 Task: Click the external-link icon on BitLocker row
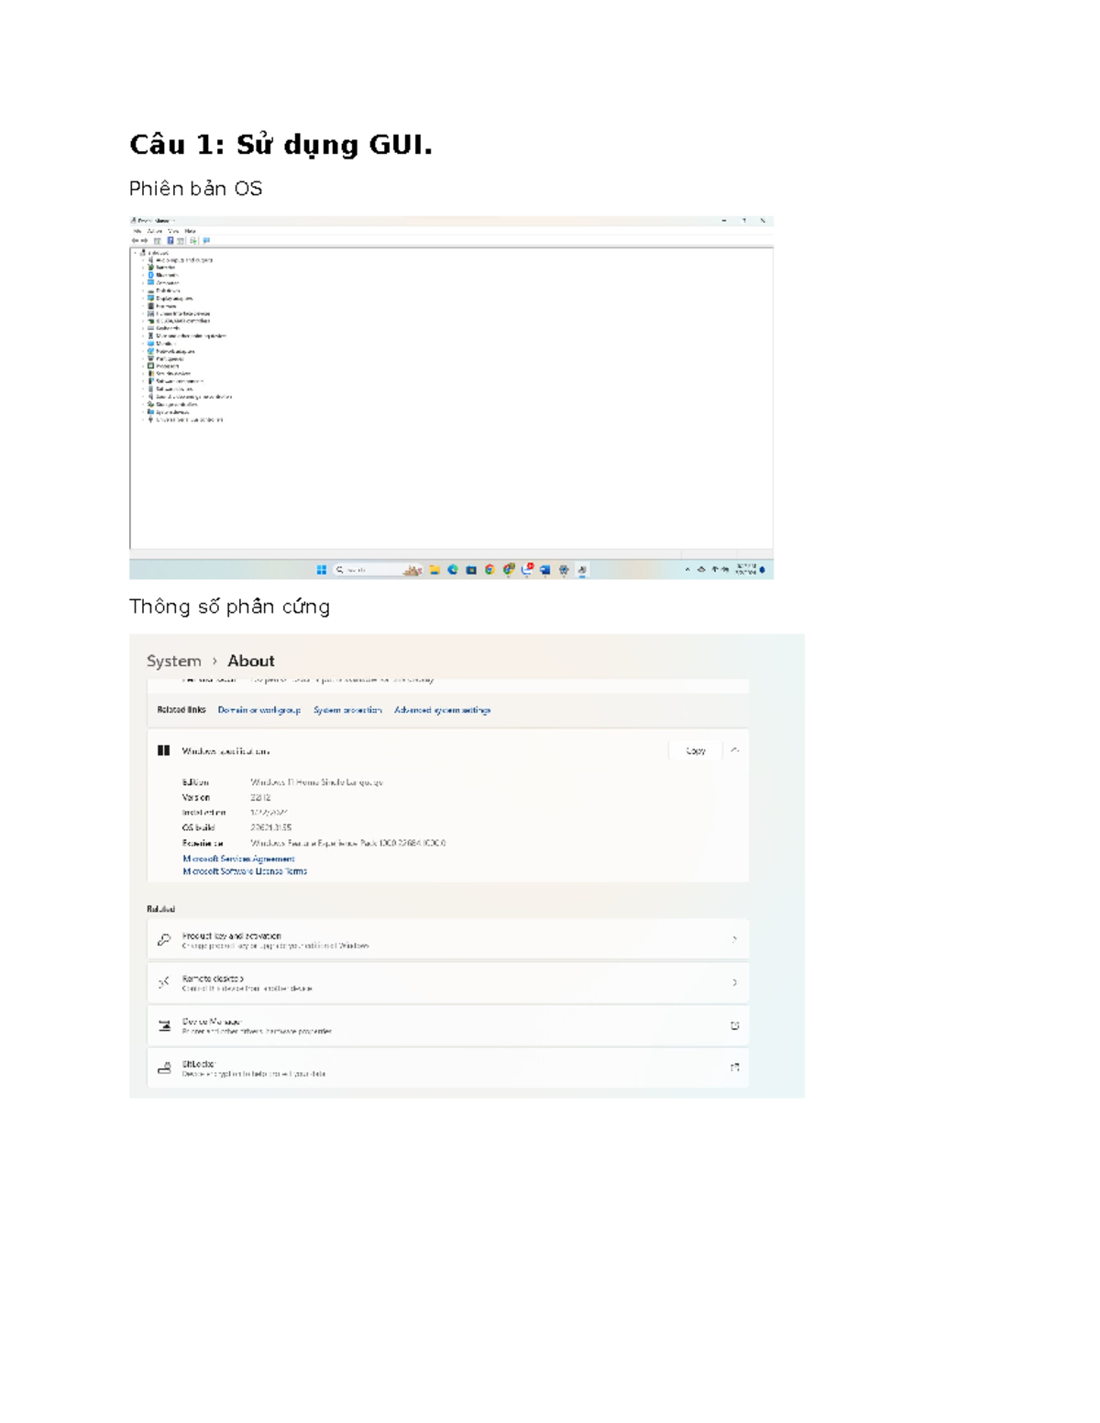[734, 1067]
